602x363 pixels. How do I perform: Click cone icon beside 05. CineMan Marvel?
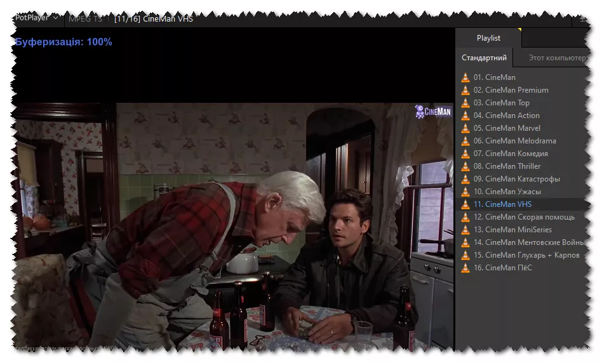465,128
